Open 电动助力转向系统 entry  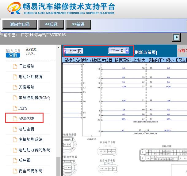tap(34, 150)
